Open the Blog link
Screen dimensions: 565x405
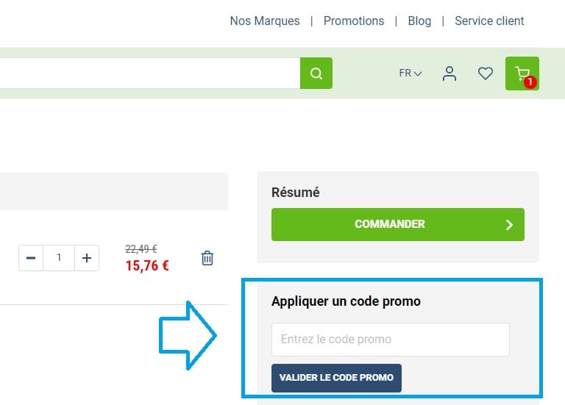(419, 21)
